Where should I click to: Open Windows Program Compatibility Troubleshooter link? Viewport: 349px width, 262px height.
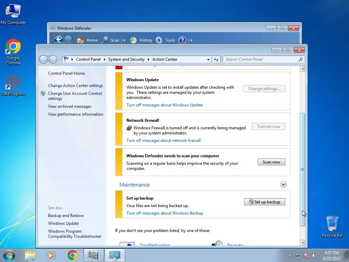pyautogui.click(x=75, y=234)
